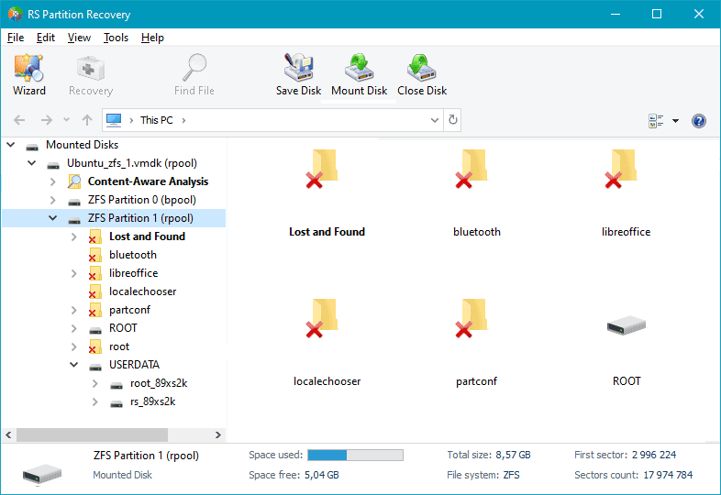Select the ROOT disk icon in main pane

[627, 325]
